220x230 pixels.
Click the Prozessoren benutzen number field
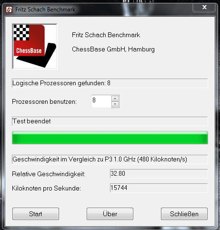[101, 101]
